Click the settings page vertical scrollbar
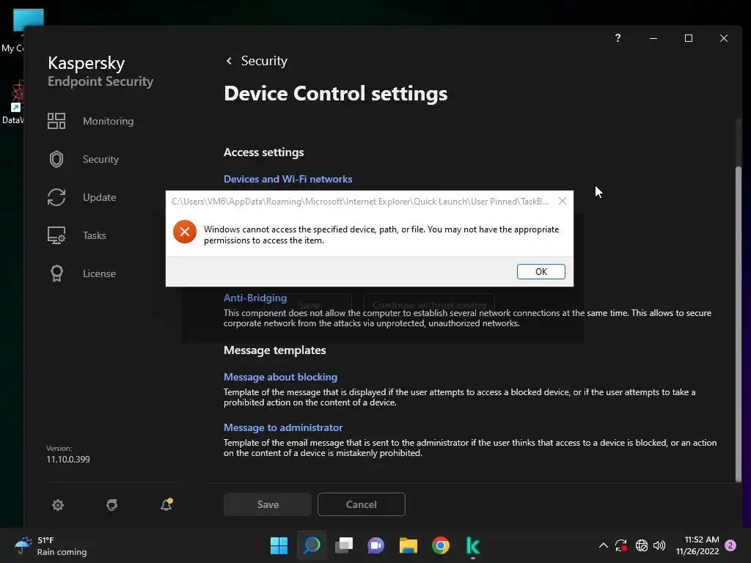 click(739, 323)
